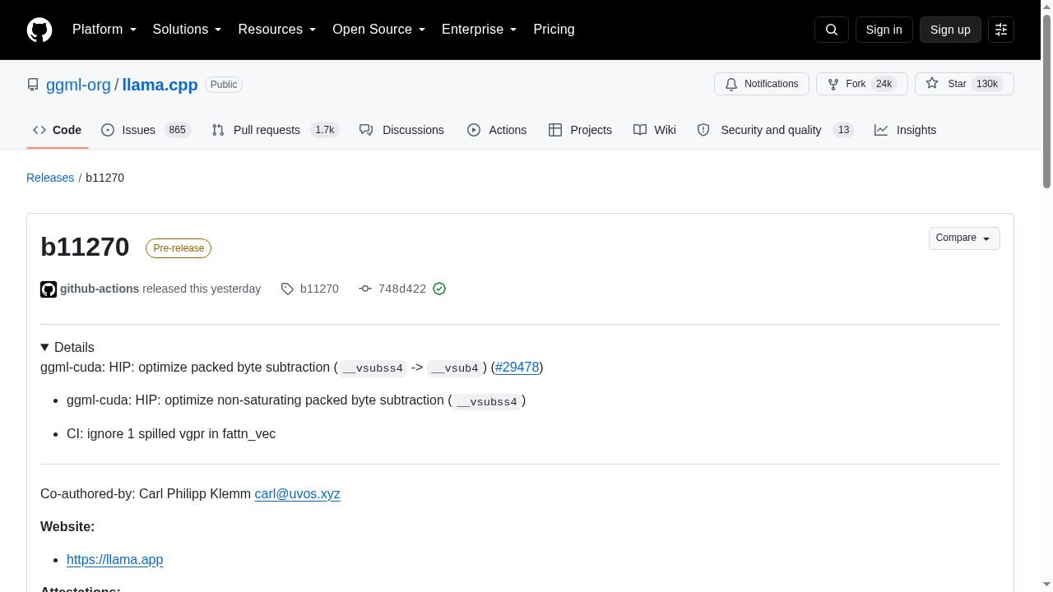Open the Projects tab
The height and width of the screenshot is (592, 1053).
point(580,130)
